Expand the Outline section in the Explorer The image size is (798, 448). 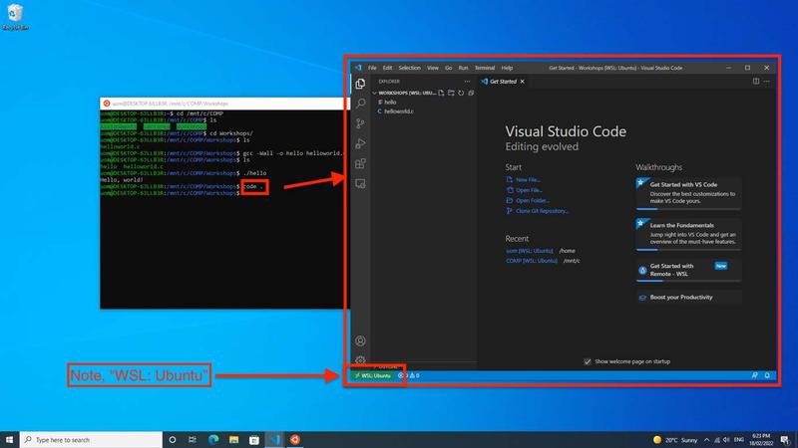tap(387, 366)
